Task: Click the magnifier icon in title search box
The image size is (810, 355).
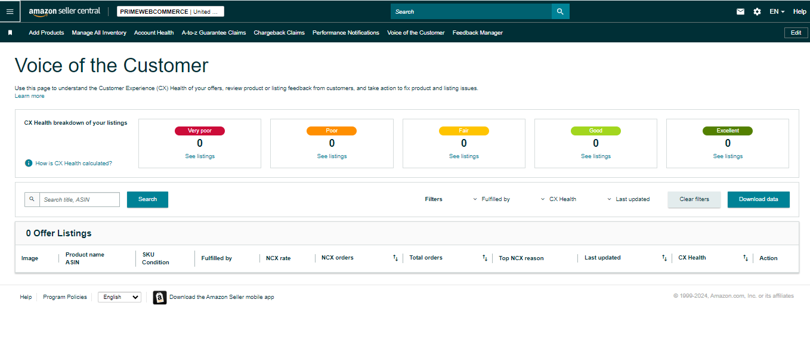Action: point(32,199)
